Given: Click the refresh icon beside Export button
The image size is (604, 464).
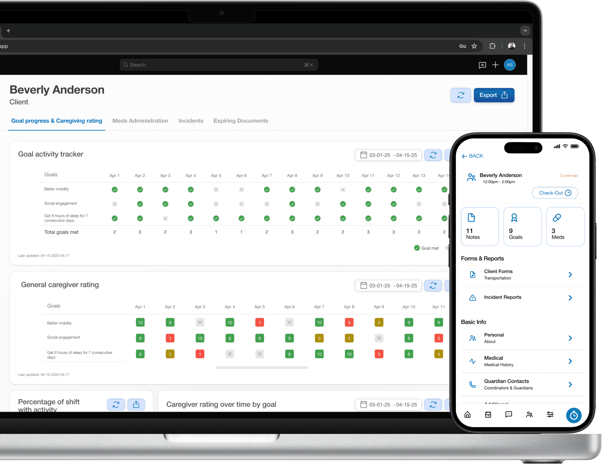Looking at the screenshot, I should coord(461,95).
